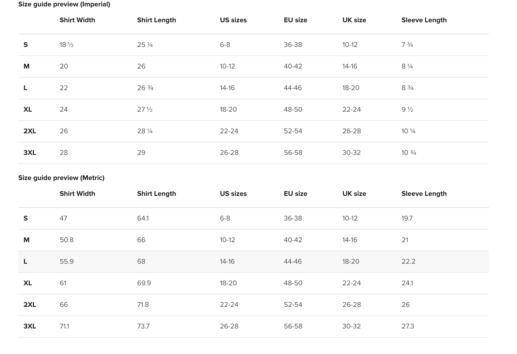Viewport: 517px width, 354px height.
Task: Select the 50.8 shirt width cell
Action: click(x=66, y=240)
